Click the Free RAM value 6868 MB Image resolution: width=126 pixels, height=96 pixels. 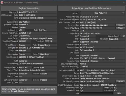point(49,41)
